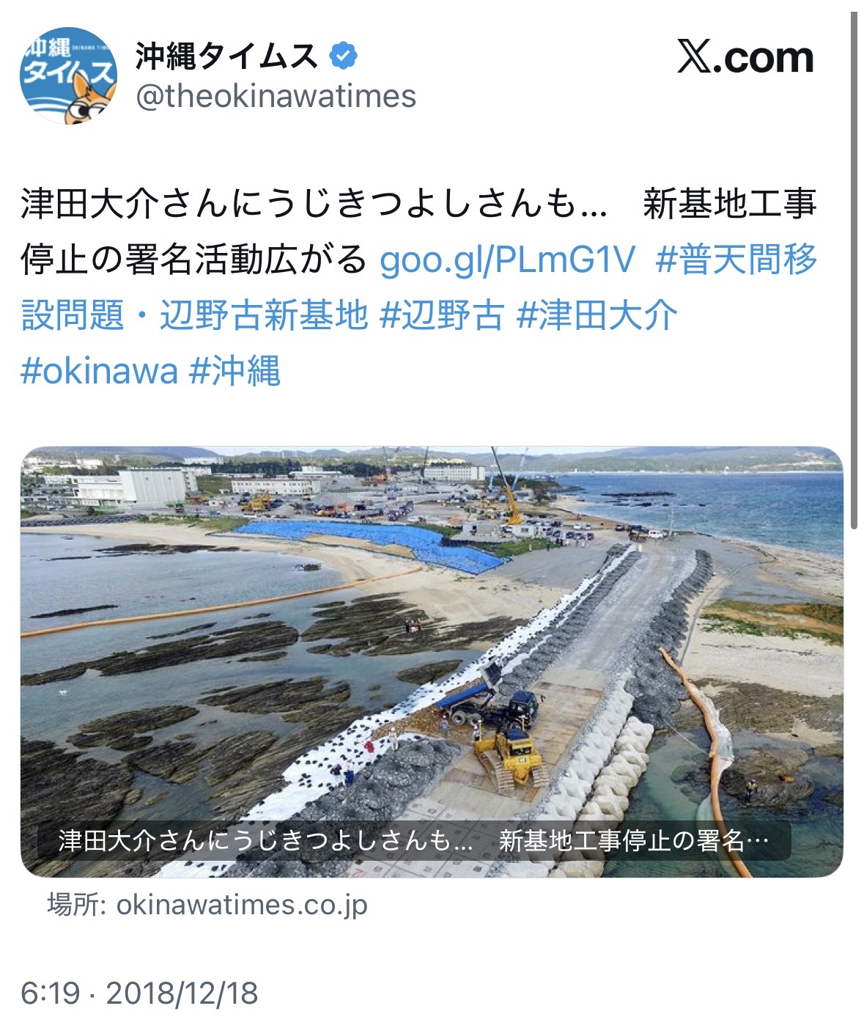Viewport: 864px width, 1025px height.
Task: Click the yellow bulldozer in photo
Action: pos(512,759)
